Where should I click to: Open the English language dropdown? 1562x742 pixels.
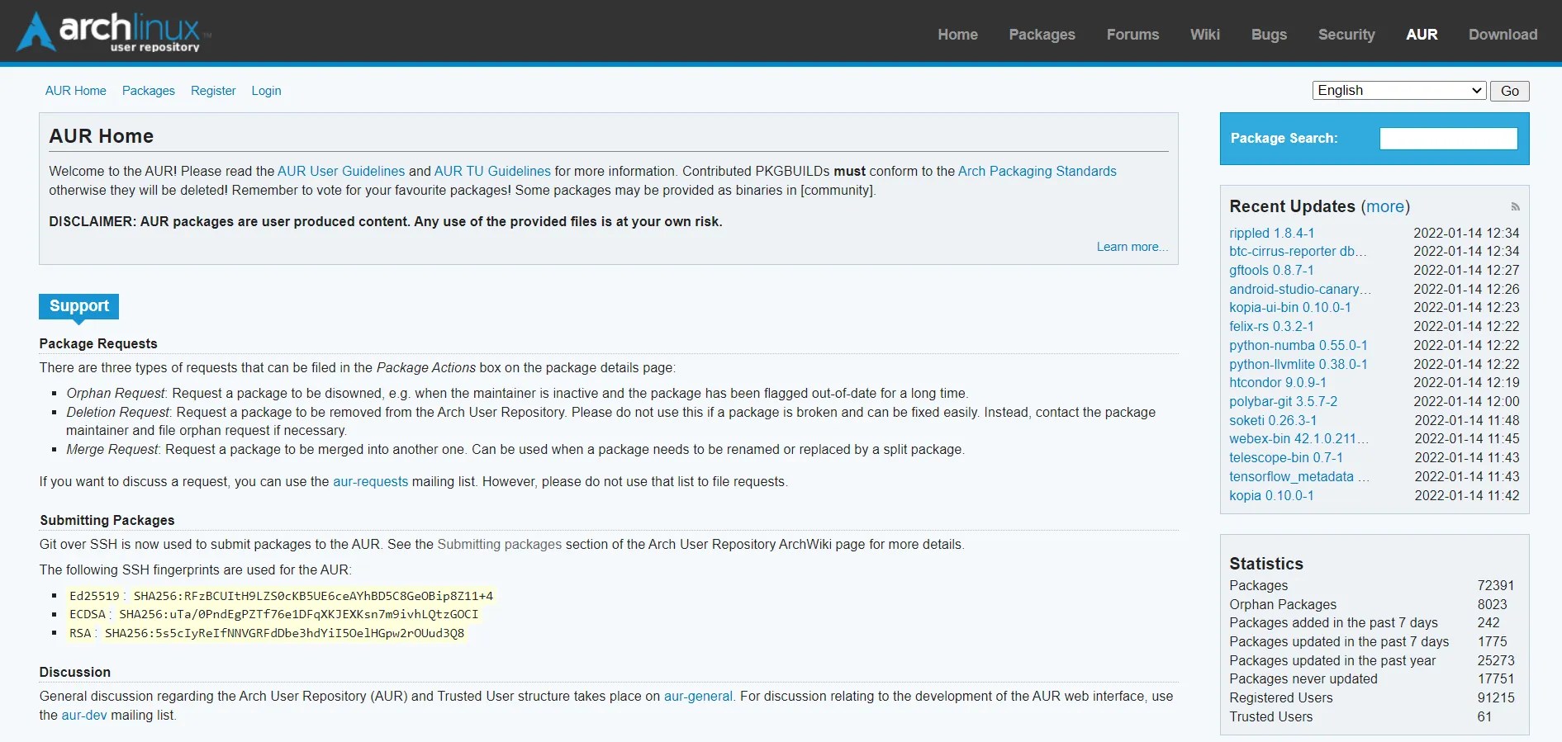(x=1399, y=91)
